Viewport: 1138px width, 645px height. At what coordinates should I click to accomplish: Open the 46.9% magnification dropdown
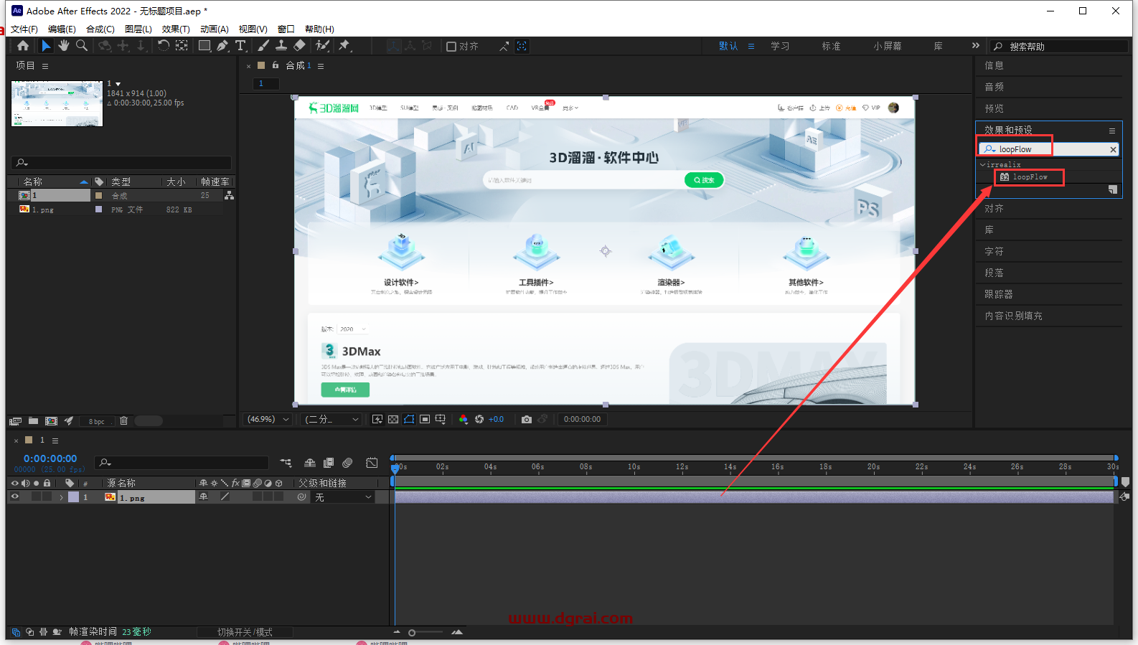click(x=268, y=420)
